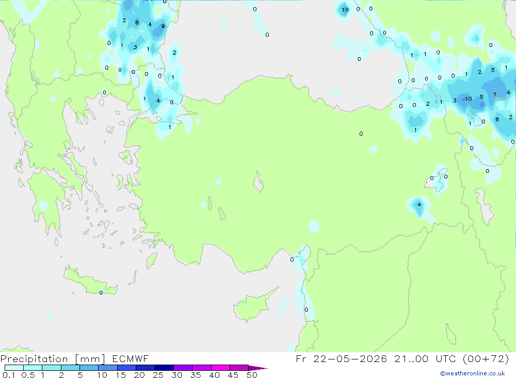Select the '15' legend scale label
Image resolution: width=516 pixels, height=378 pixels.
(x=121, y=375)
